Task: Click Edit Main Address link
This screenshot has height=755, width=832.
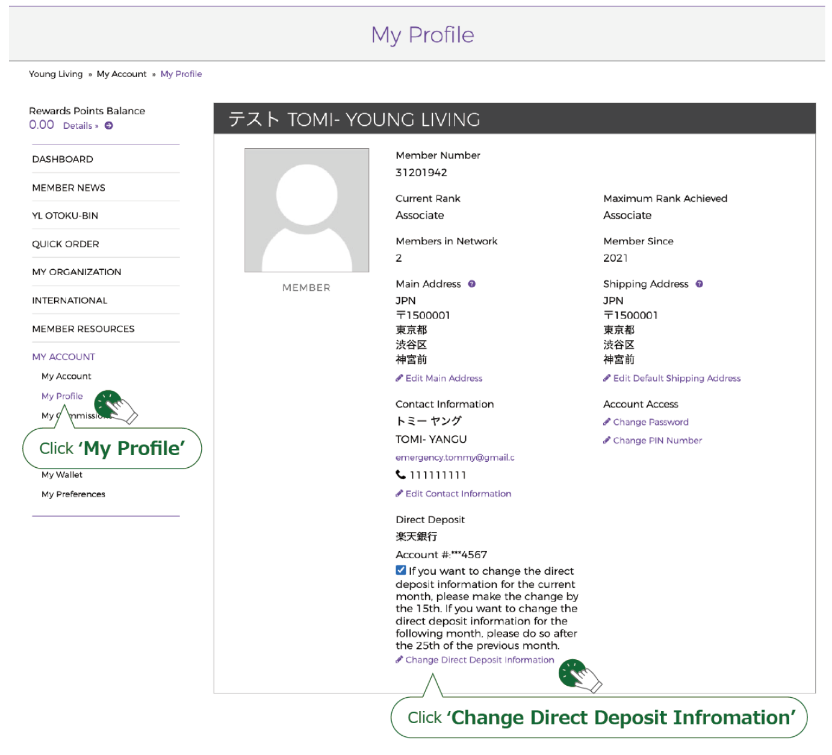Action: 444,379
